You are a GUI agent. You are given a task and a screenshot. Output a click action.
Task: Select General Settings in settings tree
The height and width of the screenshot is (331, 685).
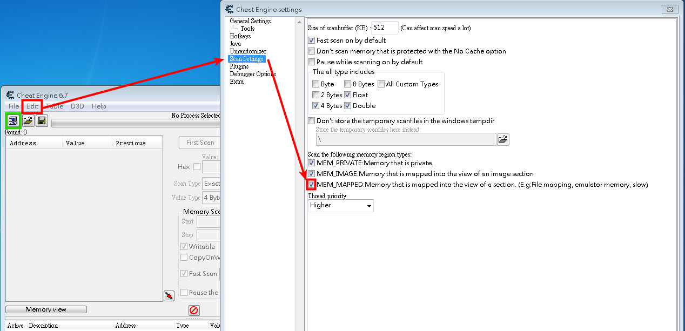point(250,21)
